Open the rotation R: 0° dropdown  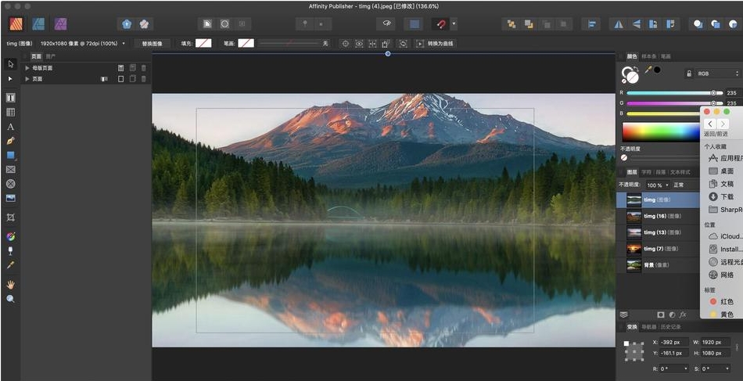[675, 368]
